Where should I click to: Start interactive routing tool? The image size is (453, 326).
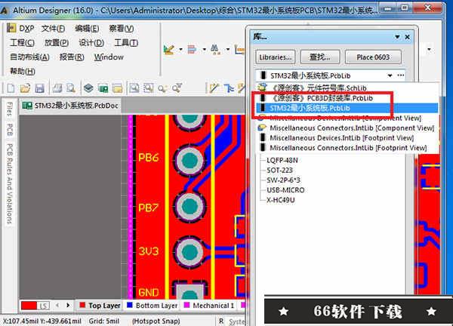pyautogui.click(x=214, y=88)
